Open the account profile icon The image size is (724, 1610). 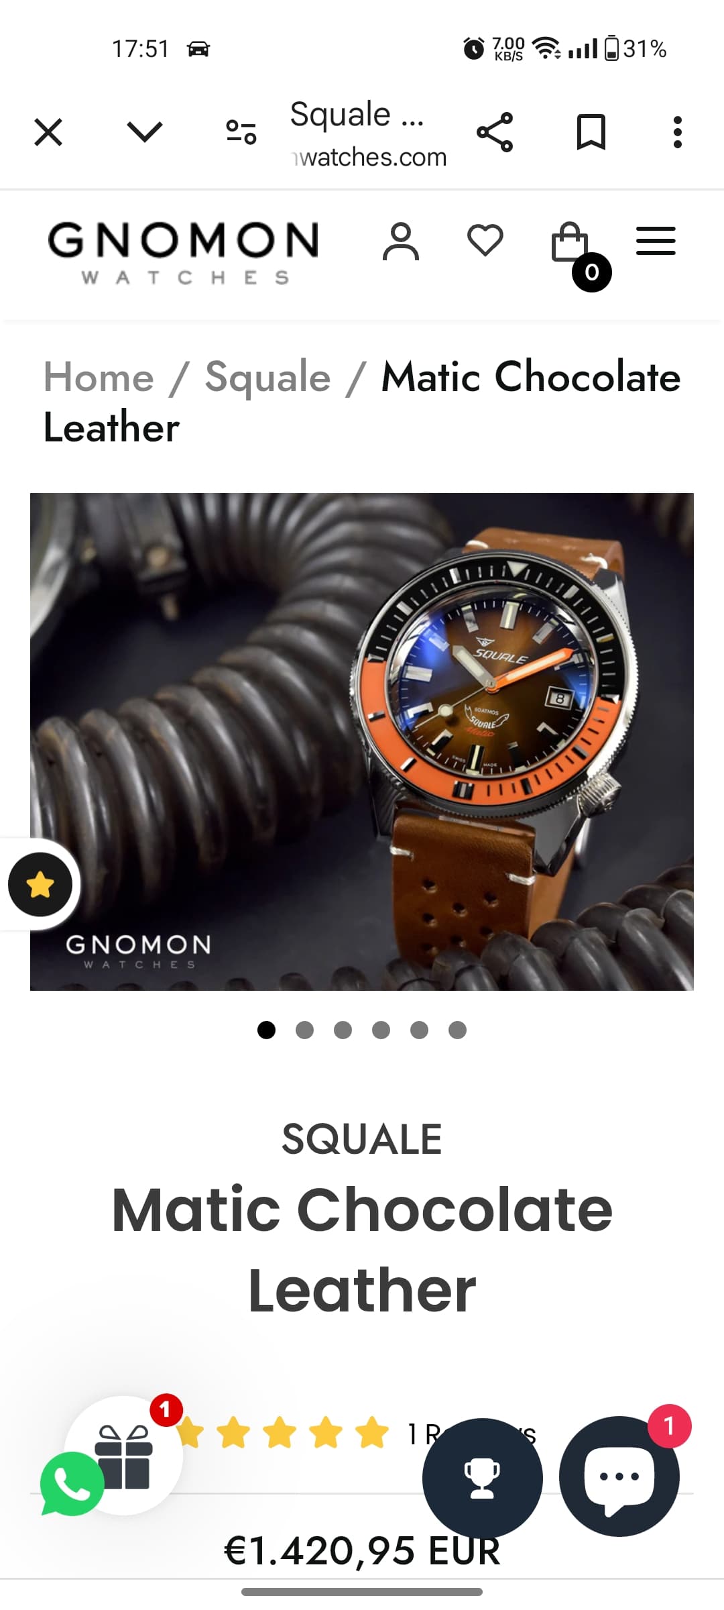coord(401,241)
